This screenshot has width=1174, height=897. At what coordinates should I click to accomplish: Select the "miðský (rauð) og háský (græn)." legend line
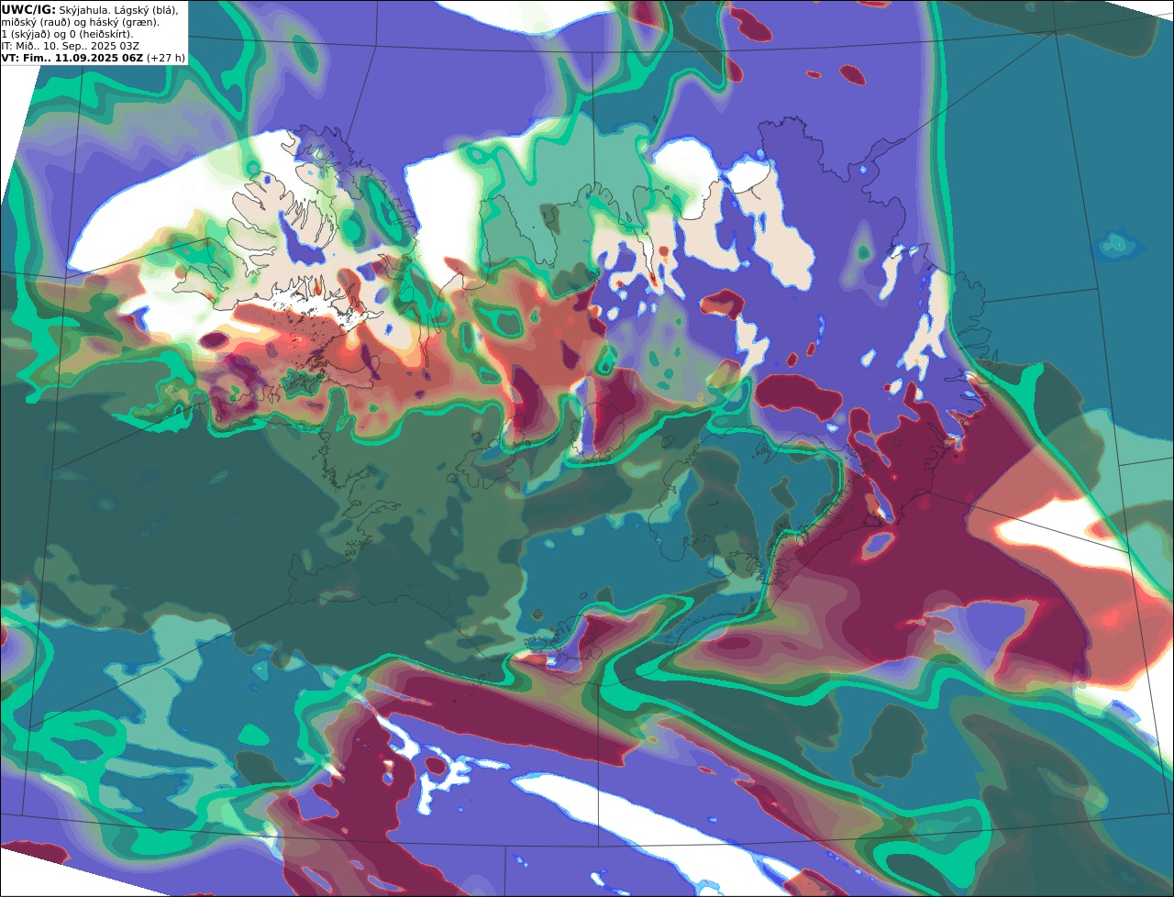click(81, 22)
